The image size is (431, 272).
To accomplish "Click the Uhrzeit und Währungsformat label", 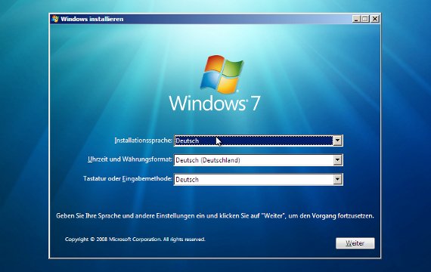I will pyautogui.click(x=130, y=159).
